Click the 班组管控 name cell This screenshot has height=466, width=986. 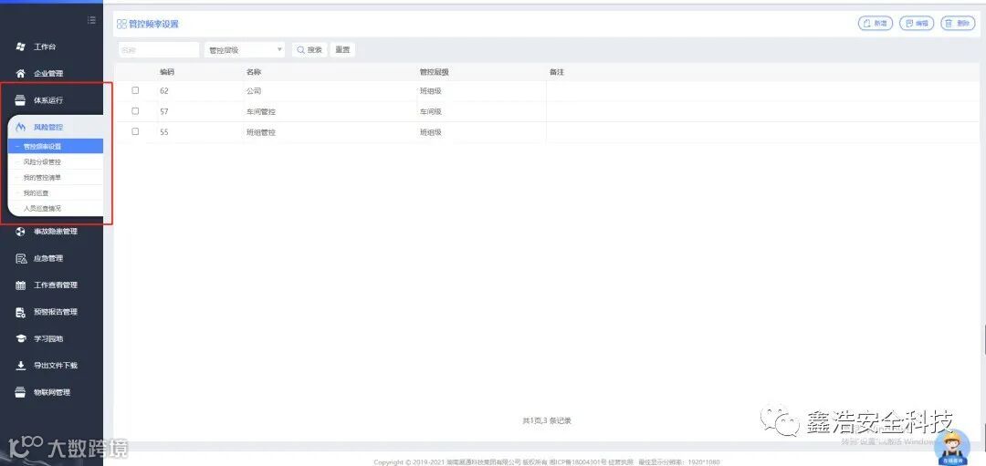click(261, 132)
